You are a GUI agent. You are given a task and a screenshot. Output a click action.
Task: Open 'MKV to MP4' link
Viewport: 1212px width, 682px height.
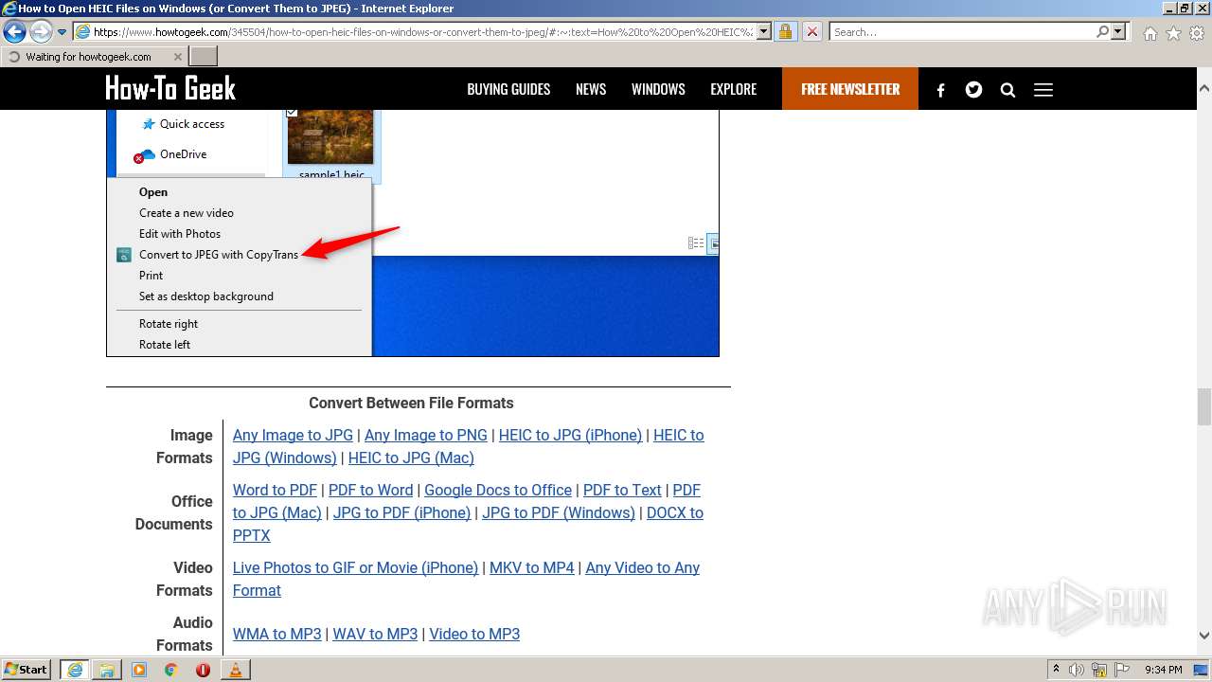(x=532, y=567)
